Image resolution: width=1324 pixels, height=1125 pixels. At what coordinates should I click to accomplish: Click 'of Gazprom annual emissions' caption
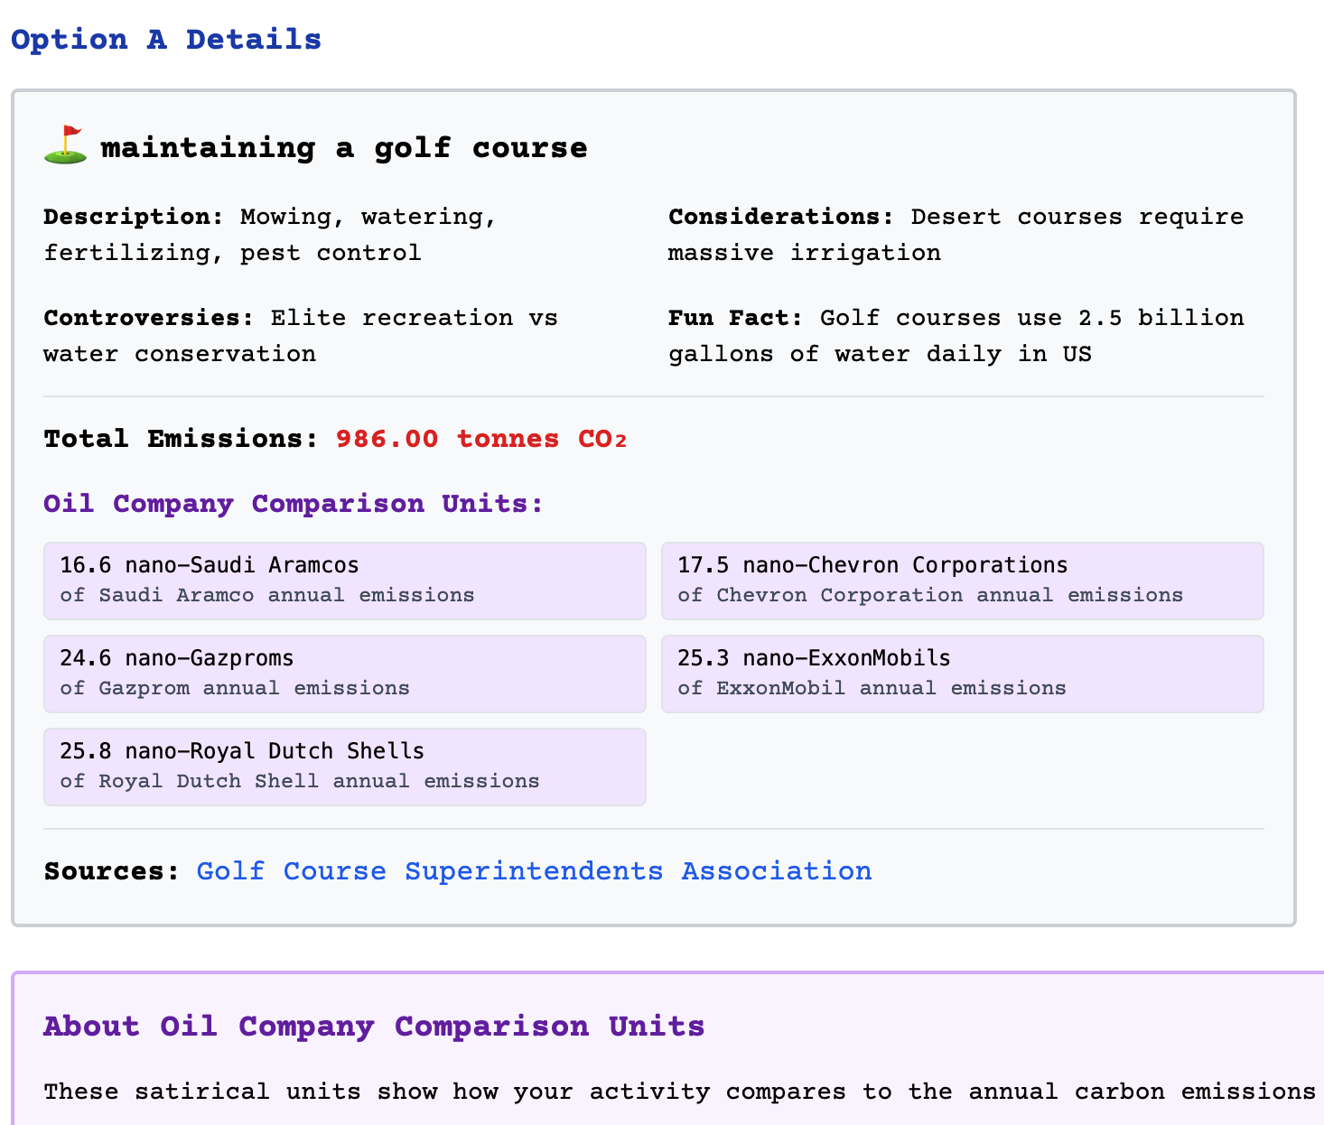click(x=235, y=688)
